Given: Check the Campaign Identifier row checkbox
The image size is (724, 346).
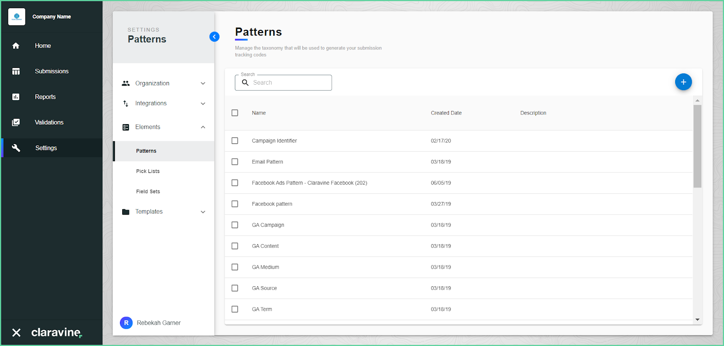Looking at the screenshot, I should point(235,141).
